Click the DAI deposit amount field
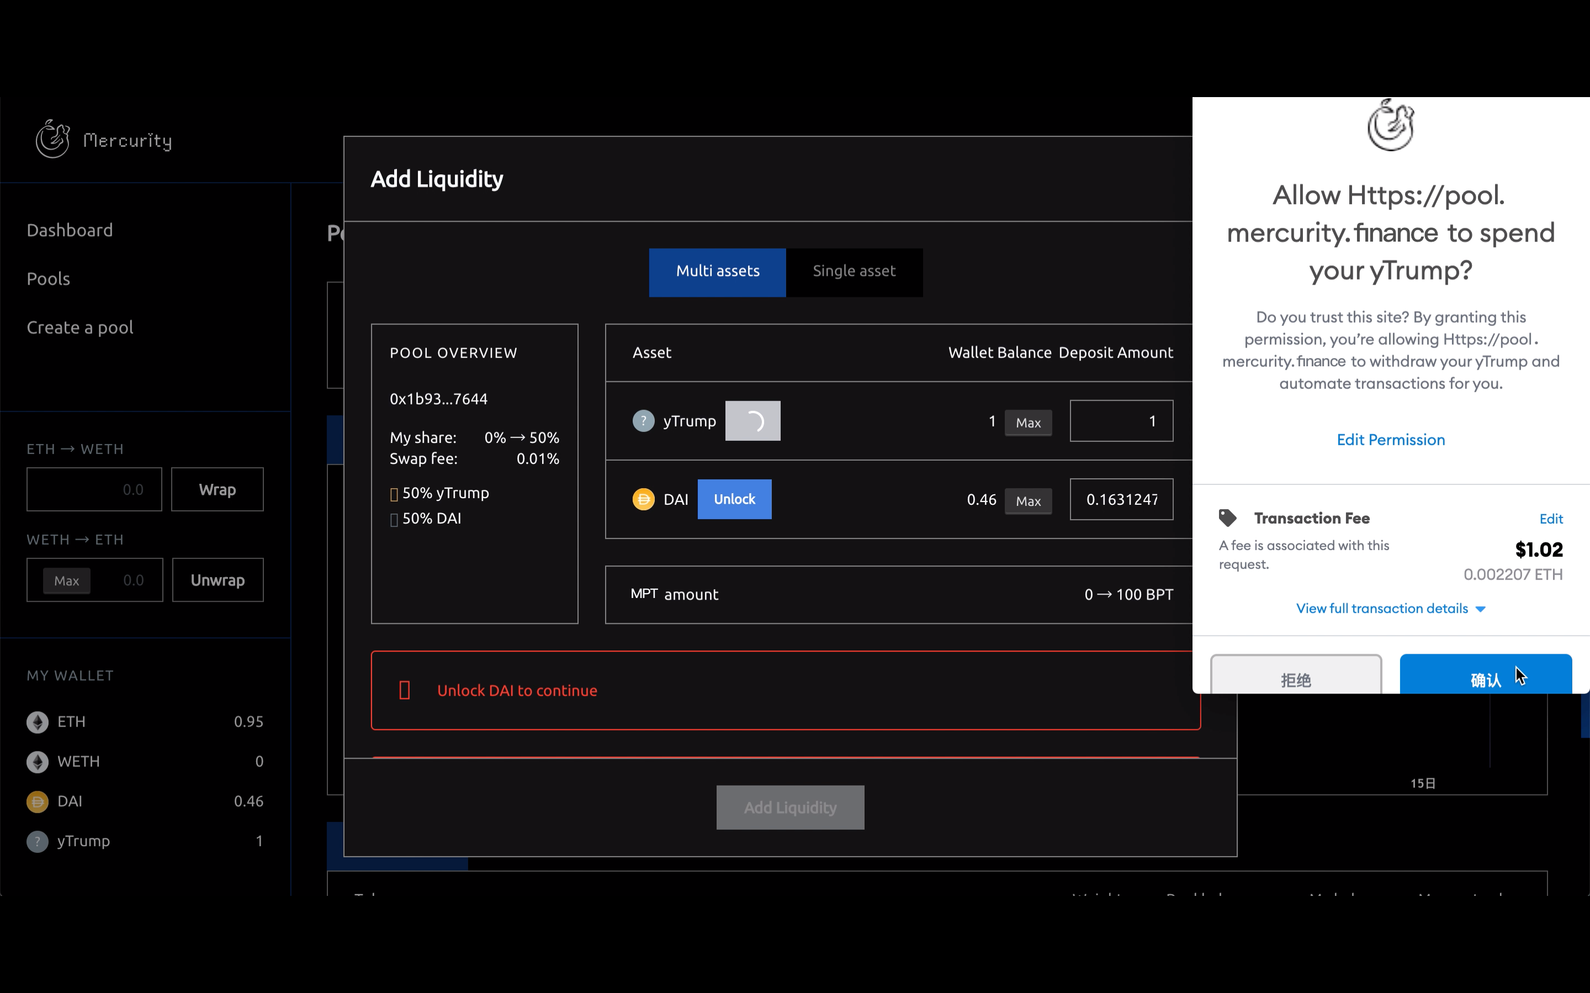1590x993 pixels. (1121, 499)
